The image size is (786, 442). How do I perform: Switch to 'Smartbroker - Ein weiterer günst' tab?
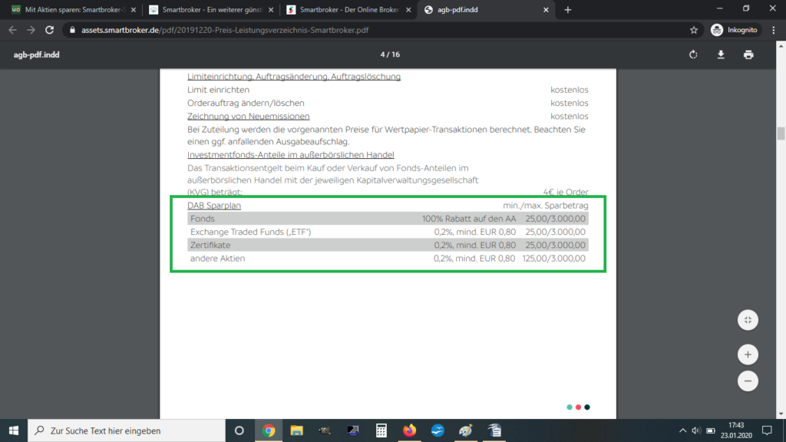[211, 9]
